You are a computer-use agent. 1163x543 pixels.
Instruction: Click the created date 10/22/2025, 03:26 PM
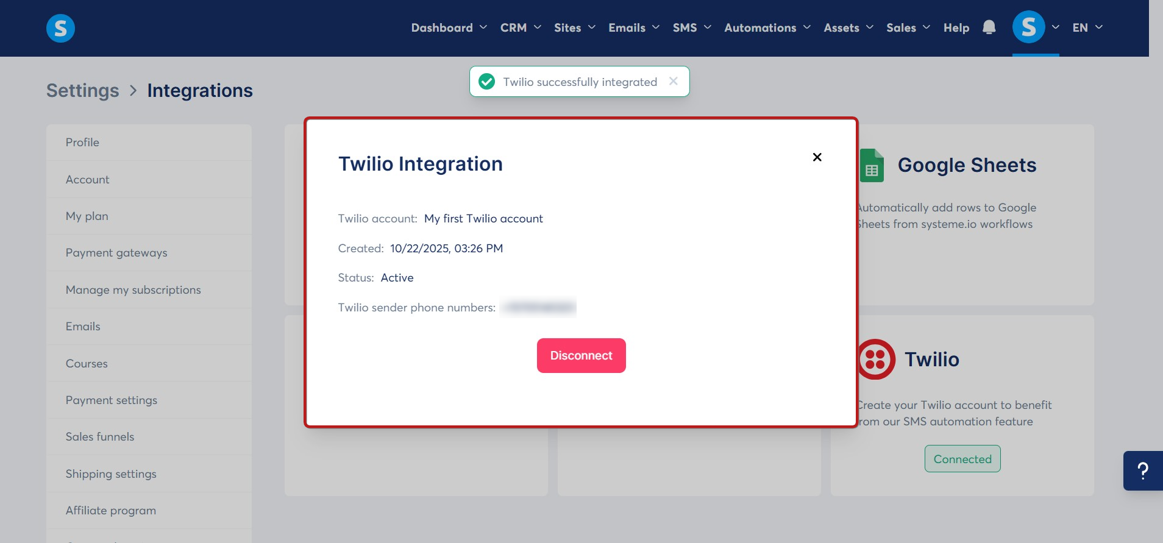[447, 248]
